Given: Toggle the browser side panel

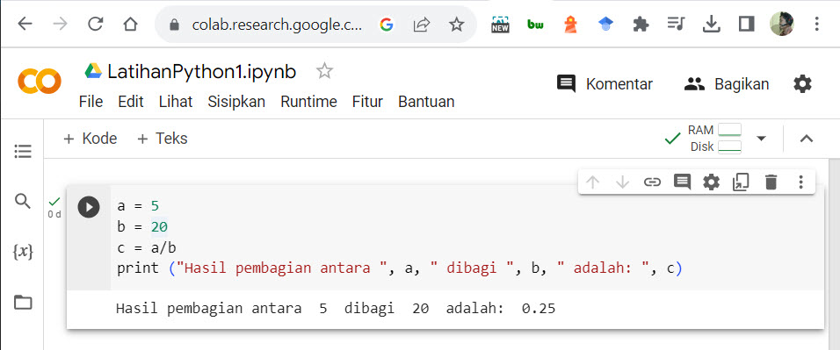Looking at the screenshot, I should 746,24.
